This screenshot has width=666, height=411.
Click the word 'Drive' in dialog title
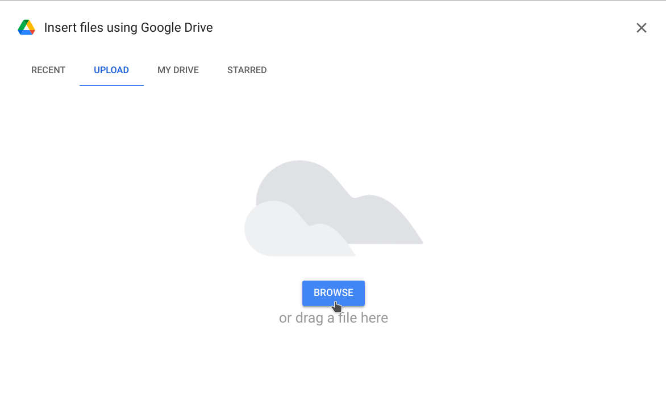[198, 28]
